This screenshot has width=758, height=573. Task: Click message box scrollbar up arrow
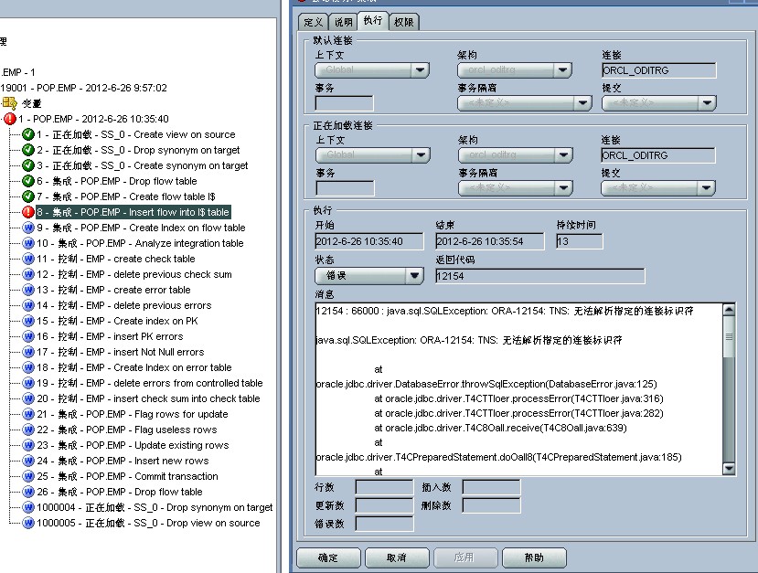pyautogui.click(x=729, y=309)
